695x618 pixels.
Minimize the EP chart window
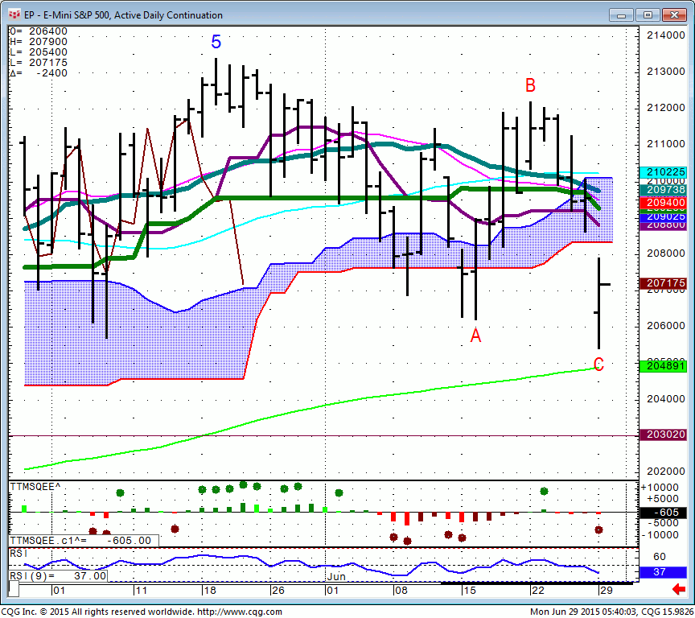[621, 15]
